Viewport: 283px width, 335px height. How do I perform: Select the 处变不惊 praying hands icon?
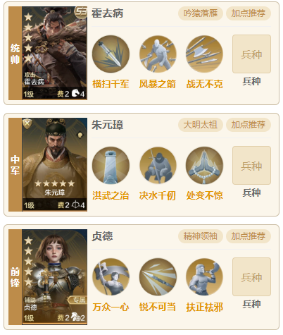[x=204, y=166]
